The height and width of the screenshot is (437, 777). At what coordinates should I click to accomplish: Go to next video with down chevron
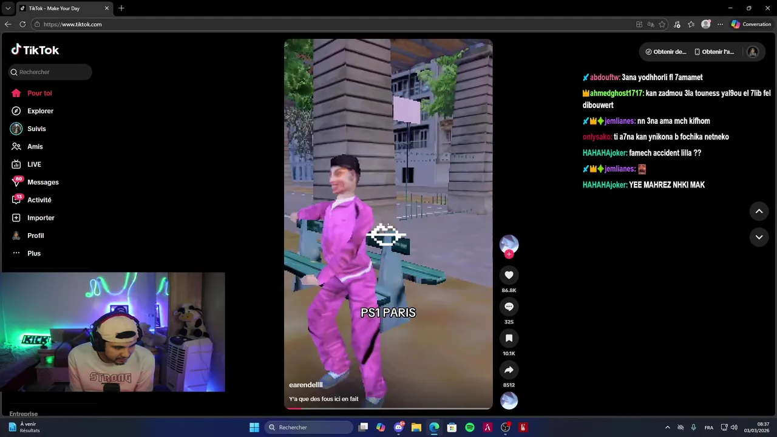tap(759, 237)
